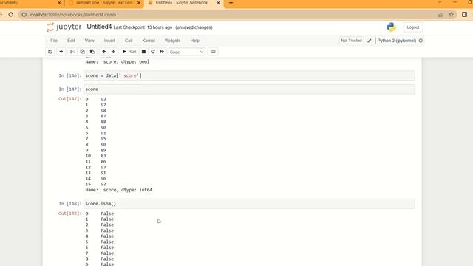Click output text 'Name: score, dtype: bool'
473x266 pixels.
click(117, 62)
